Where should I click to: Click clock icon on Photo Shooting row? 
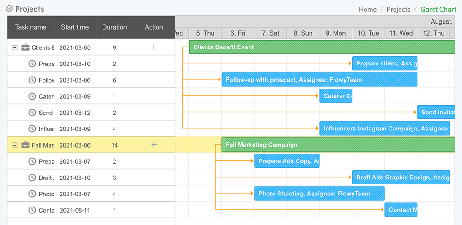coord(32,194)
